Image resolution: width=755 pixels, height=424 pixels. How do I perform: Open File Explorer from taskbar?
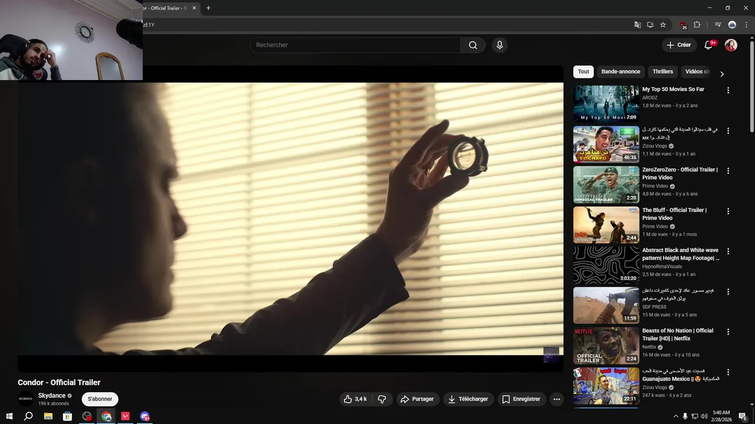click(48, 416)
